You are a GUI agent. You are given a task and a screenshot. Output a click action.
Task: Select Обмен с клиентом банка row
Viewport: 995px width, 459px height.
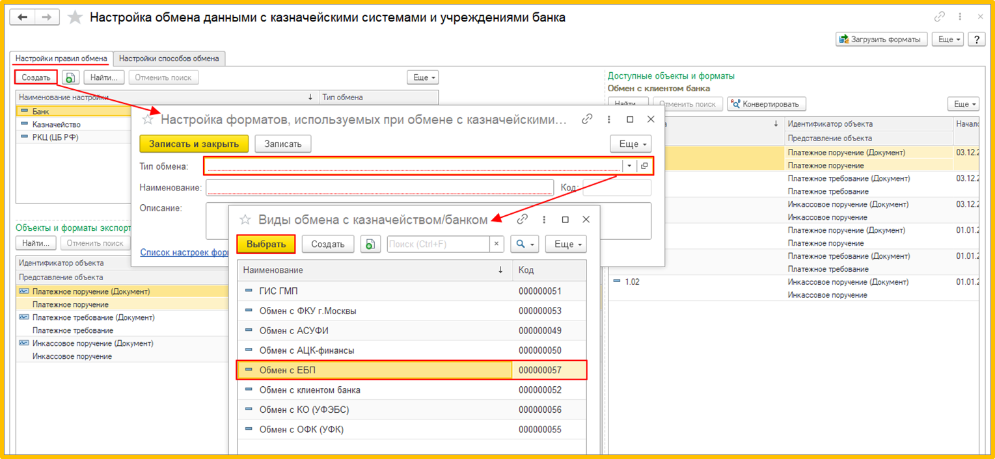pos(412,390)
